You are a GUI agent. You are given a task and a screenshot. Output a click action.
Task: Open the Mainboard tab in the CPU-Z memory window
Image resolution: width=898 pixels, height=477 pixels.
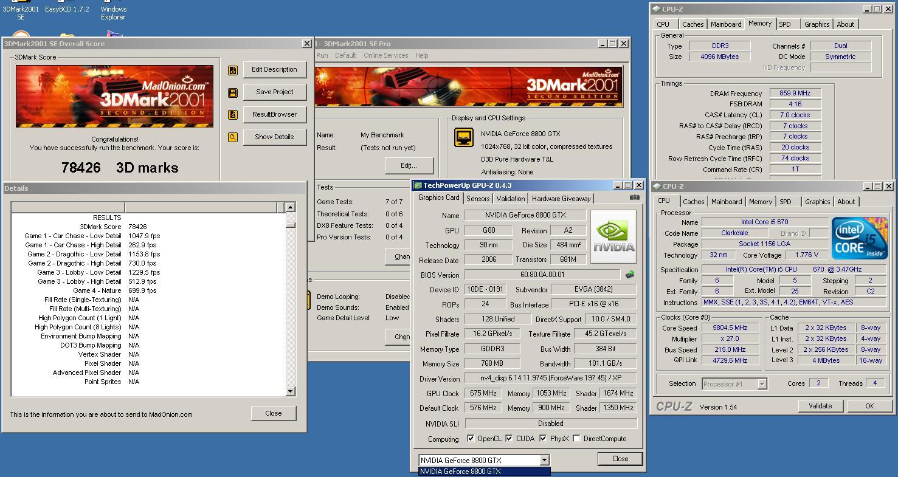tap(726, 24)
